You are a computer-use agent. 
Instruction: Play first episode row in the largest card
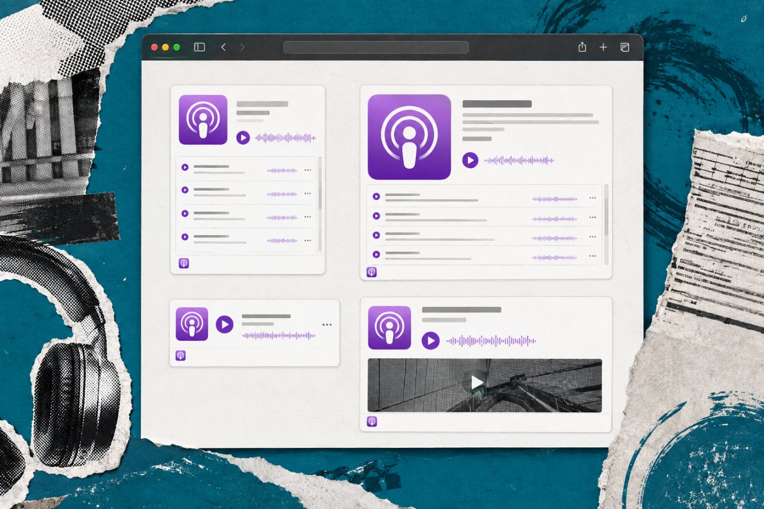point(376,196)
